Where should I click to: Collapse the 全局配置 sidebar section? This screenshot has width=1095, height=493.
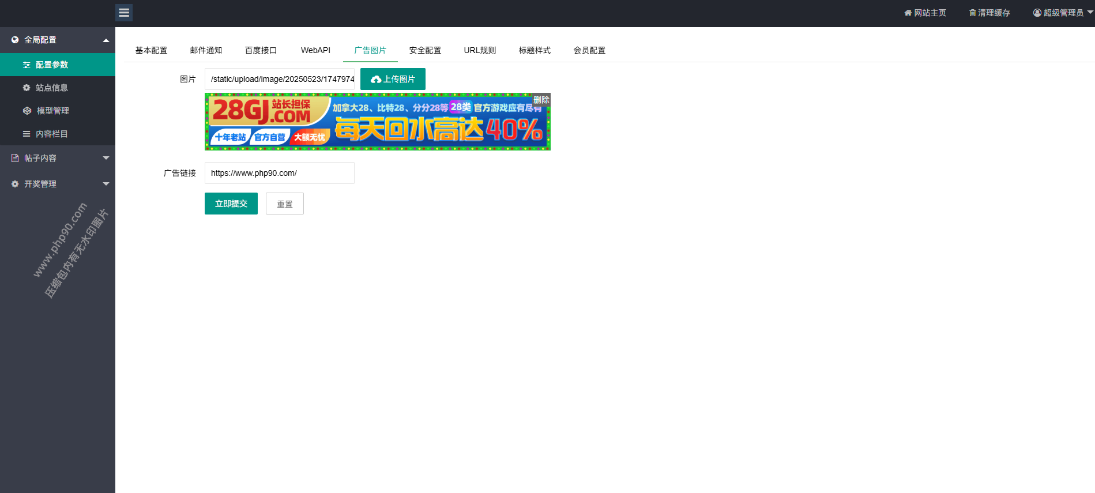106,40
